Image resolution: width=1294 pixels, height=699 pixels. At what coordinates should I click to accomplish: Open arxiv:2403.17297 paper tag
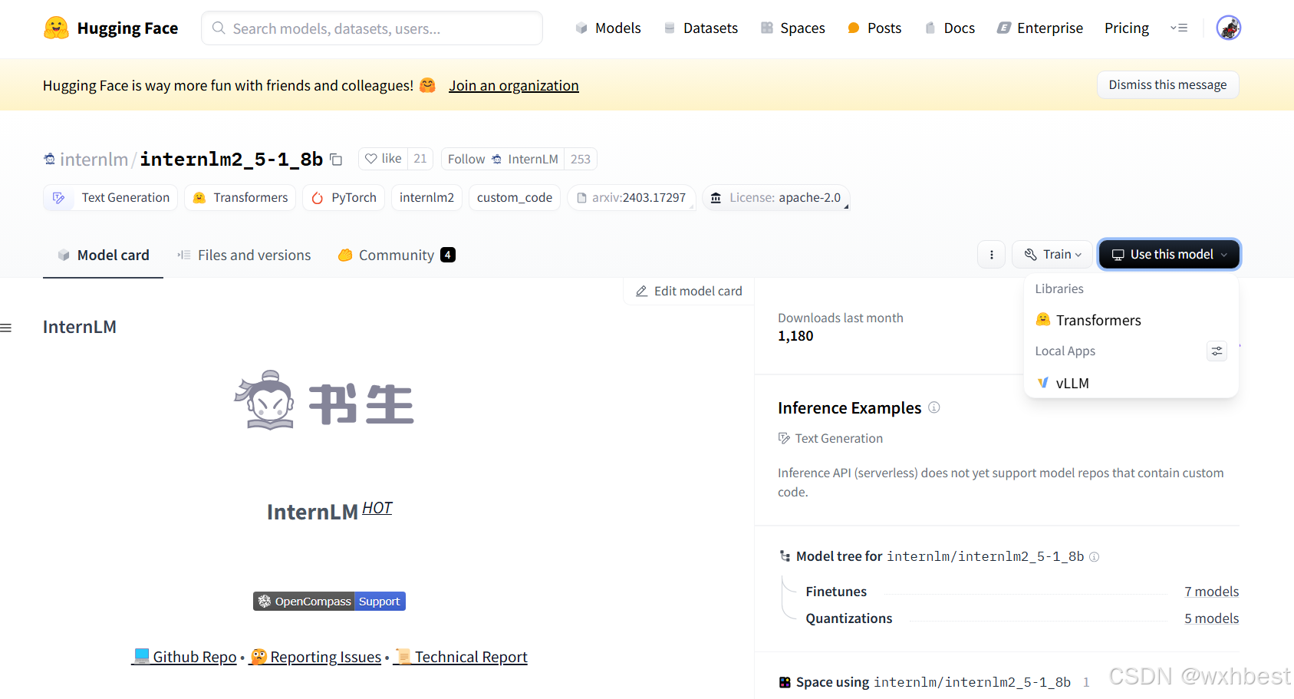pyautogui.click(x=631, y=198)
